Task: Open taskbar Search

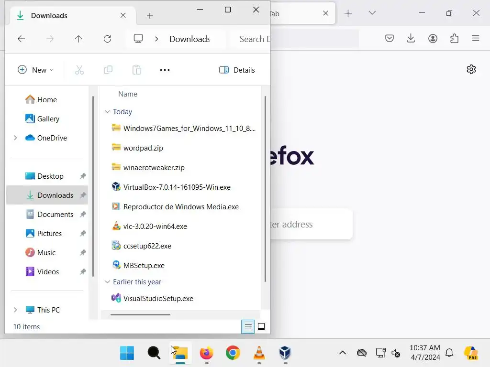Action: tap(154, 353)
